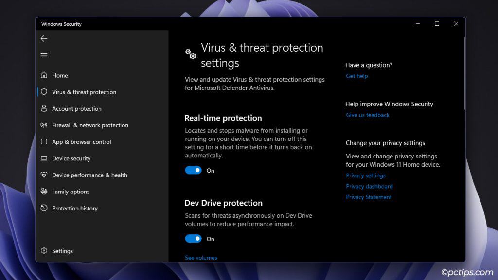Screen dimensions: 498x280
Task: Select the Protection history clock icon
Action: click(44, 208)
